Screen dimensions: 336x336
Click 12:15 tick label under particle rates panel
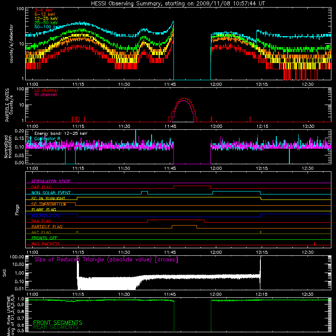[x=262, y=126]
